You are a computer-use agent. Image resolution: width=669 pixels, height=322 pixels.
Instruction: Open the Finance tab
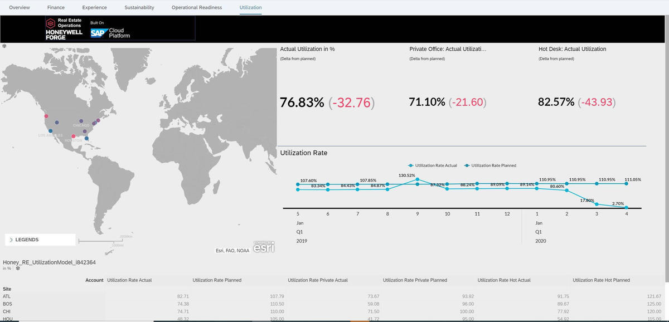pyautogui.click(x=56, y=7)
